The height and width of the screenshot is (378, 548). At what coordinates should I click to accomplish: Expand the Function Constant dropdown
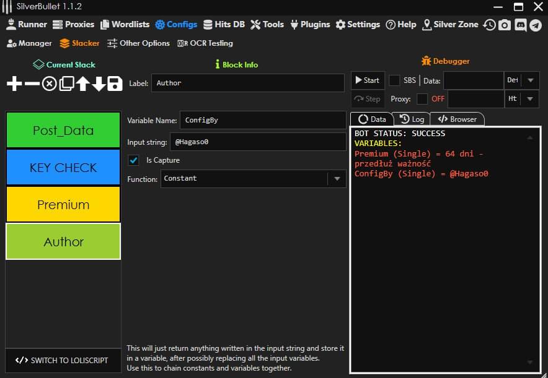point(337,179)
